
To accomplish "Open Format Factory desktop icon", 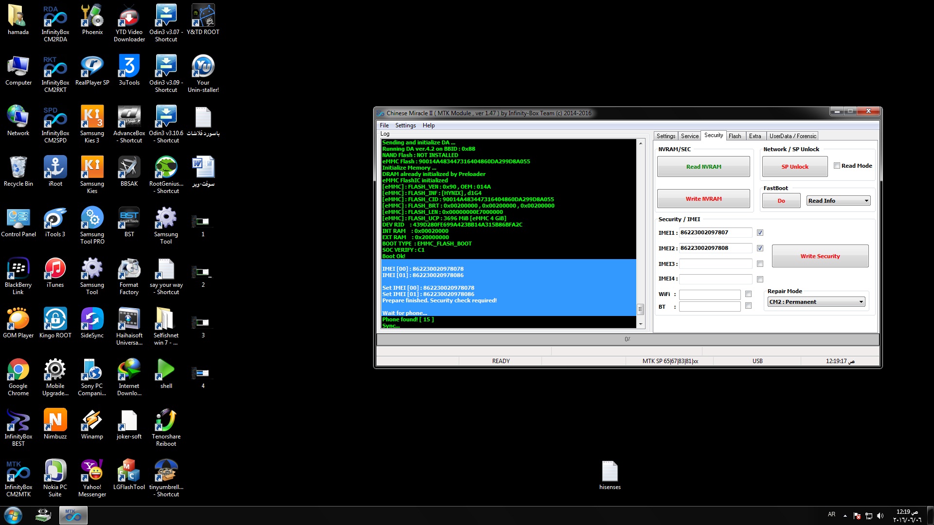I will (129, 276).
